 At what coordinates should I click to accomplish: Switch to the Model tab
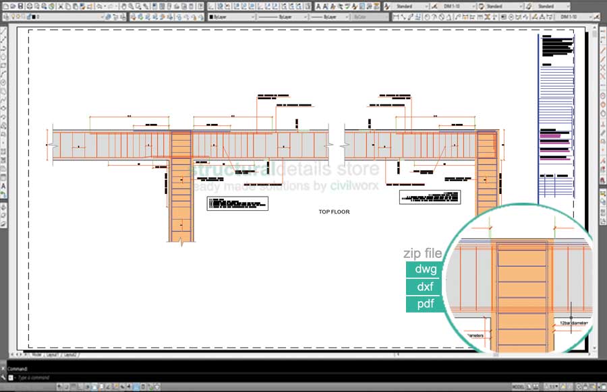[36, 354]
